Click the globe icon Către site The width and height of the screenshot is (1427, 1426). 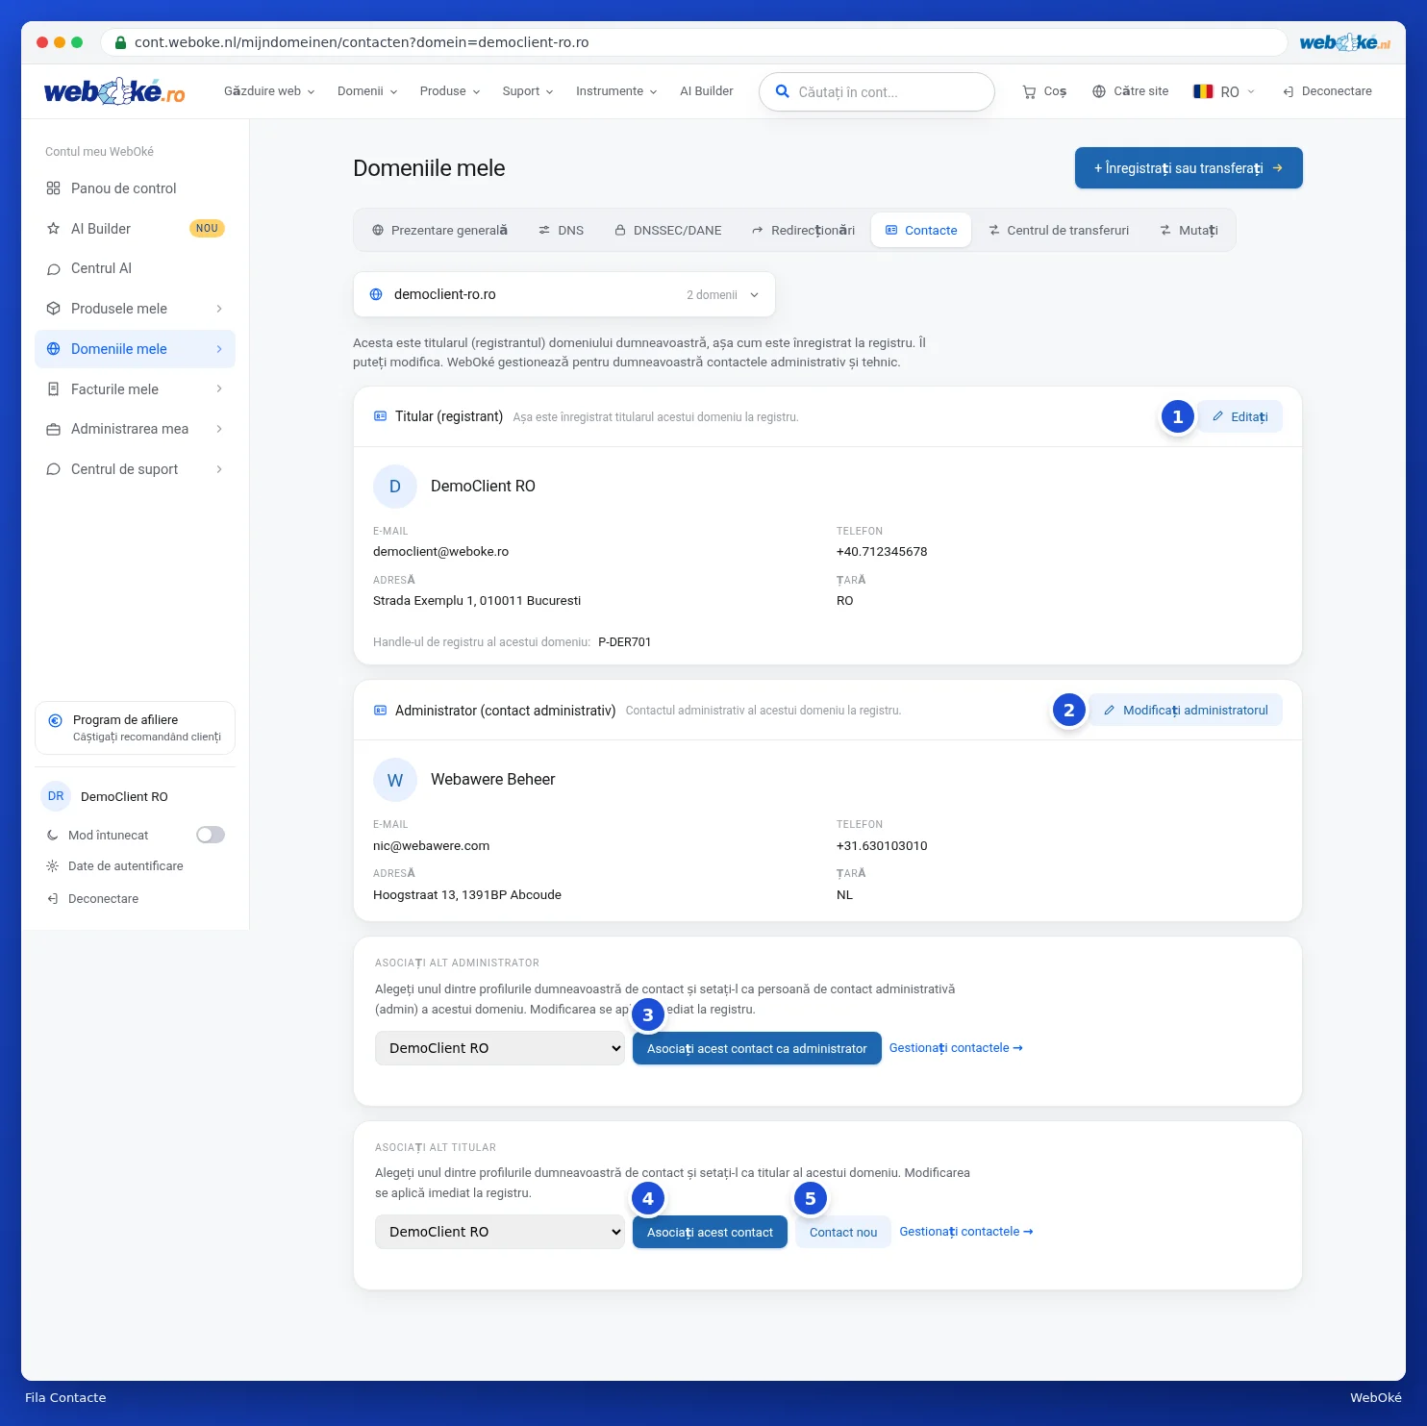coord(1099,91)
